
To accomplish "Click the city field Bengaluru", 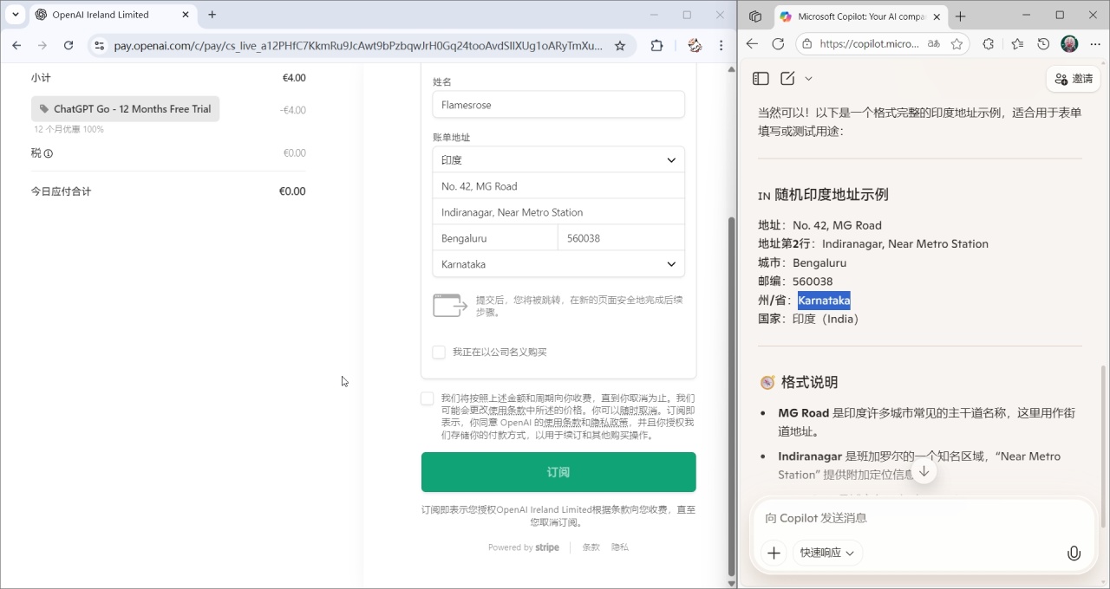I will (495, 238).
